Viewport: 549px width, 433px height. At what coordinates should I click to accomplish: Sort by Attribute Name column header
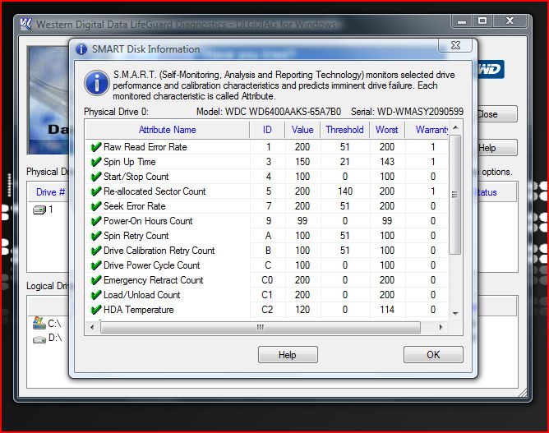pos(168,130)
